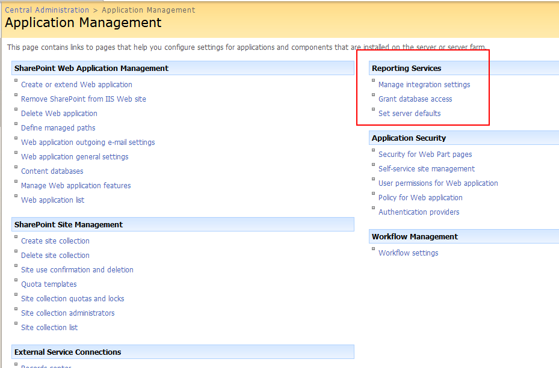Click Application Management in the breadcrumb trail
559x368 pixels.
click(x=148, y=10)
